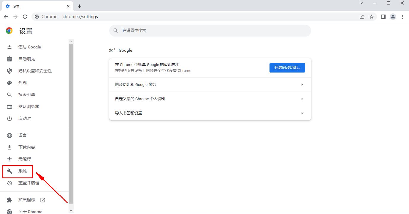Select 系统 label in sidebar
The image size is (409, 214).
[x=23, y=171]
